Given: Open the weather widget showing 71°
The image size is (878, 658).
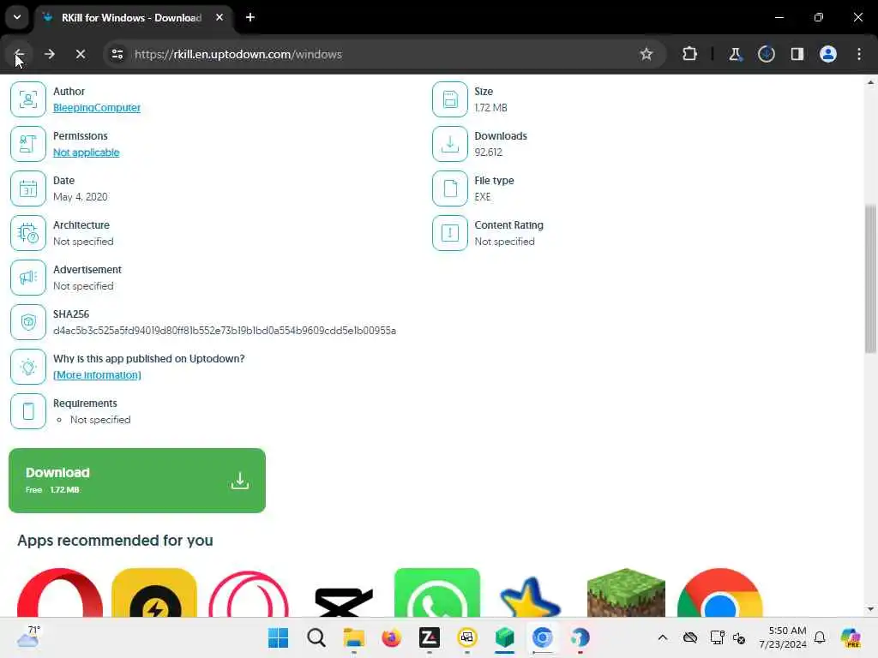Looking at the screenshot, I should (28, 637).
